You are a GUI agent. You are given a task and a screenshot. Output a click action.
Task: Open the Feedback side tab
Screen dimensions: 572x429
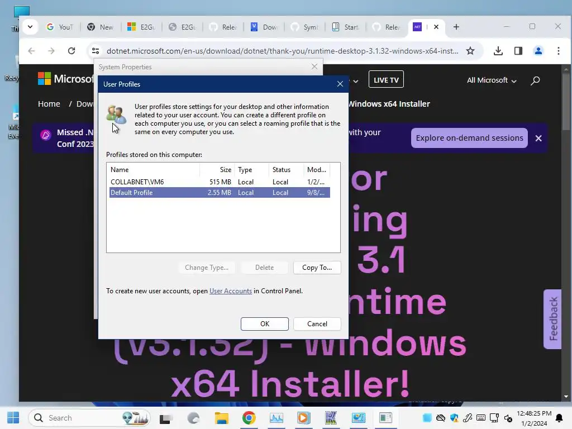552,319
